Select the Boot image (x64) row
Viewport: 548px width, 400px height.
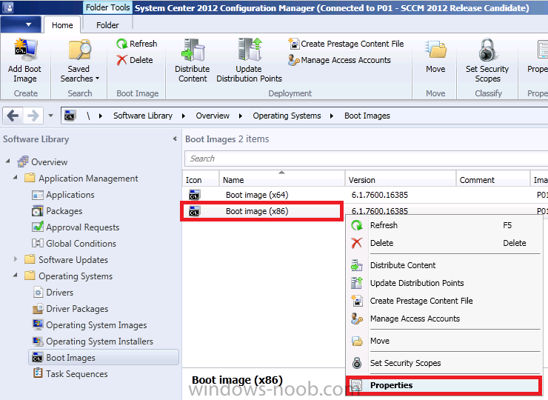point(365,195)
